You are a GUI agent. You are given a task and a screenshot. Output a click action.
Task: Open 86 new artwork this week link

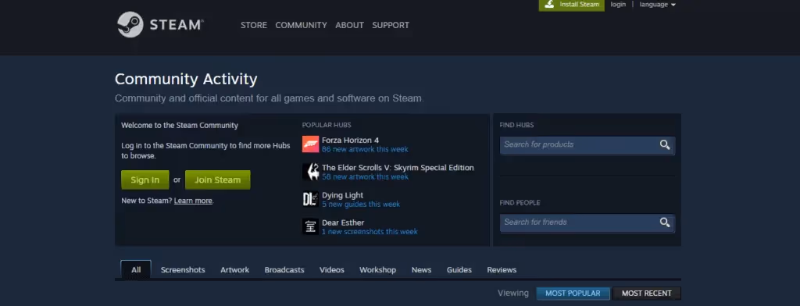[x=365, y=149]
